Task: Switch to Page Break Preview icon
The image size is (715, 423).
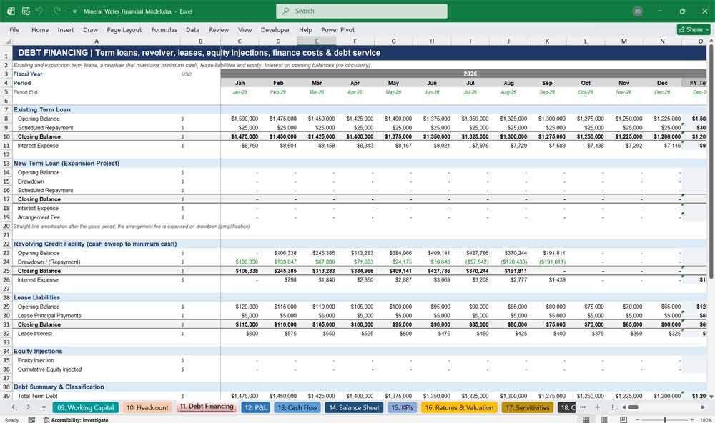Action: (x=623, y=419)
